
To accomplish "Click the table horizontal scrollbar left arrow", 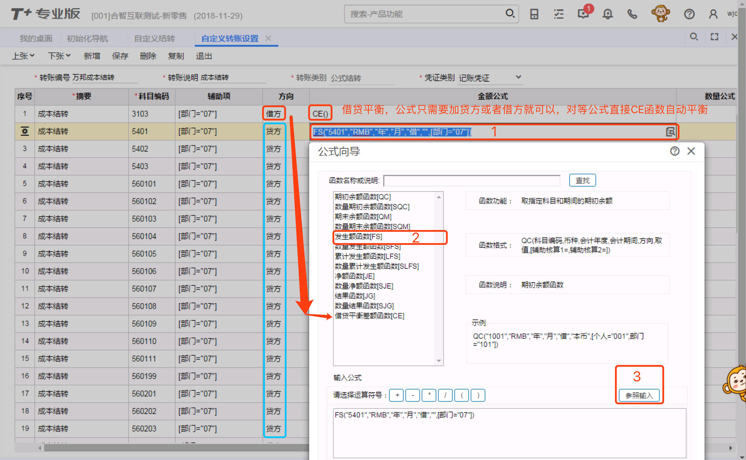I will pyautogui.click(x=40, y=448).
